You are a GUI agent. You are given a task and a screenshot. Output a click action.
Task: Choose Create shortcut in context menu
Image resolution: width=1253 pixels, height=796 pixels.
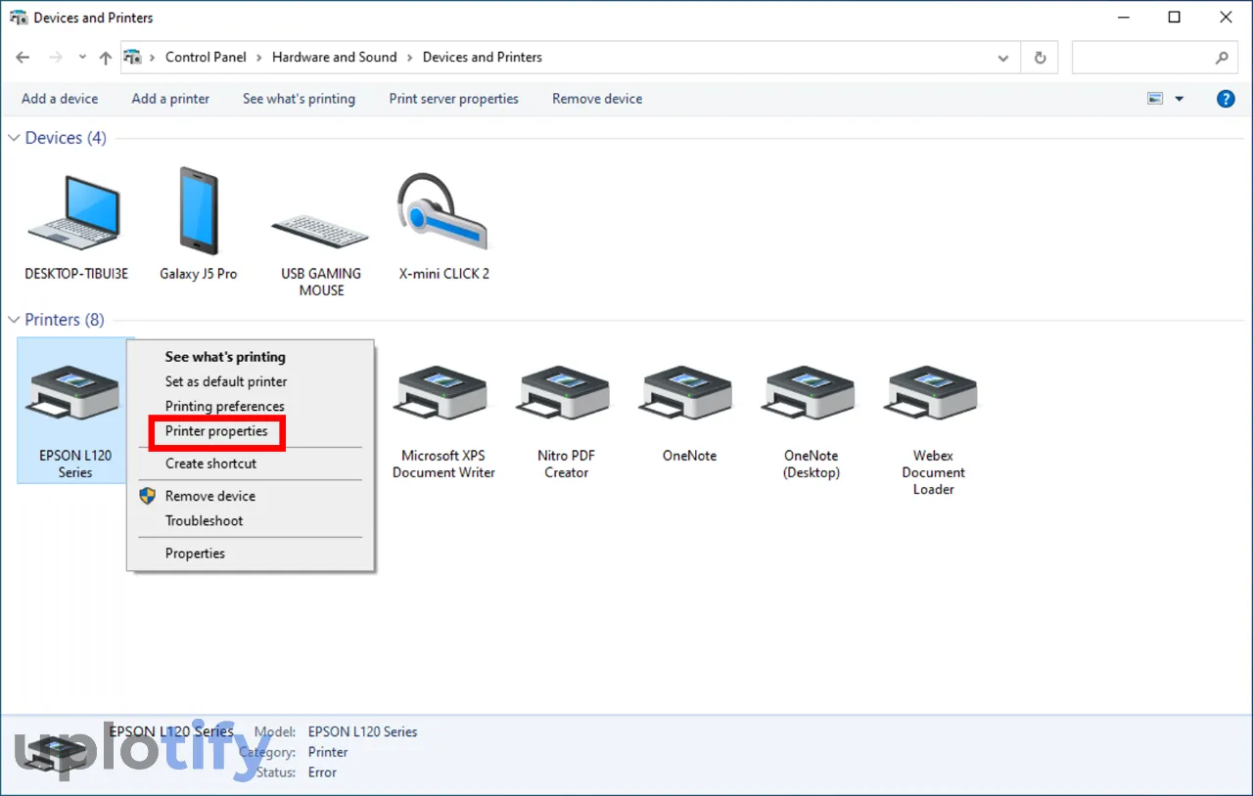pos(210,464)
